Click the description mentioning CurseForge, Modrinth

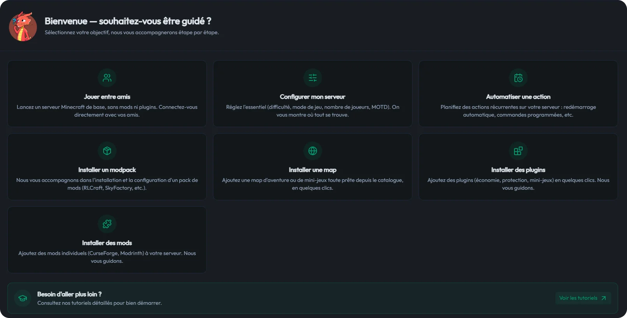(x=107, y=257)
